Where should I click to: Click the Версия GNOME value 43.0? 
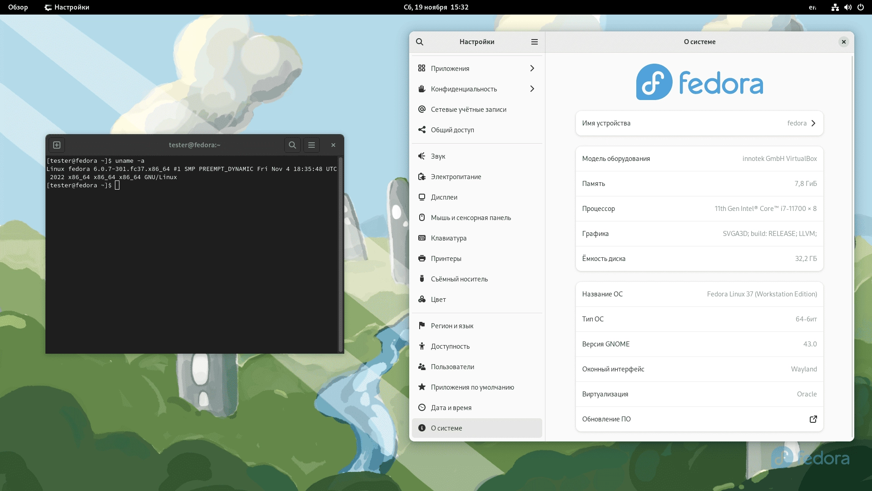coord(810,344)
